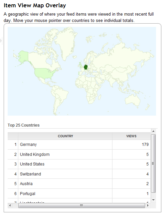The height and width of the screenshot is (215, 162).
Task: Click Alaska region on the map
Action: [x=23, y=56]
